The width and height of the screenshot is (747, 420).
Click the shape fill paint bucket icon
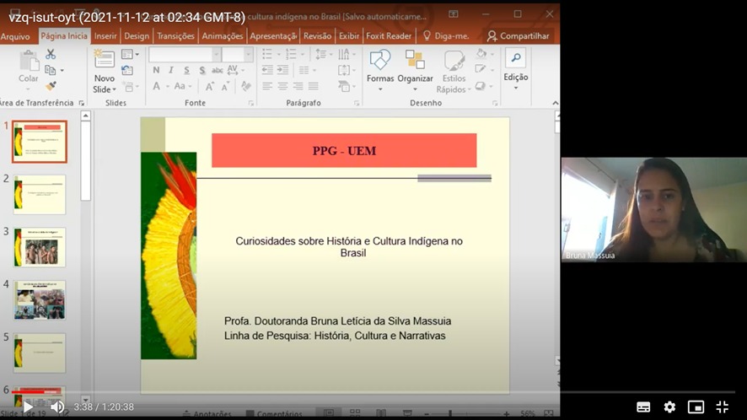click(481, 53)
